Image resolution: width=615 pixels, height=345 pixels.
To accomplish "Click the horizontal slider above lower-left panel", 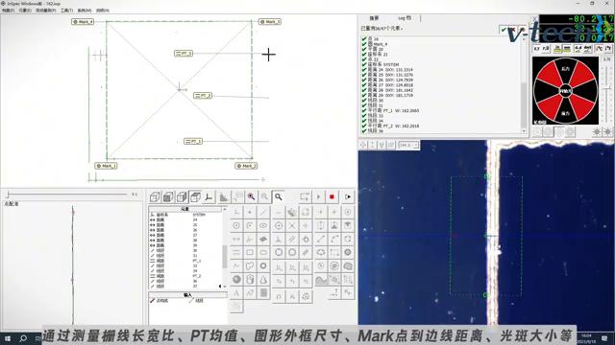I will [x=66, y=194].
